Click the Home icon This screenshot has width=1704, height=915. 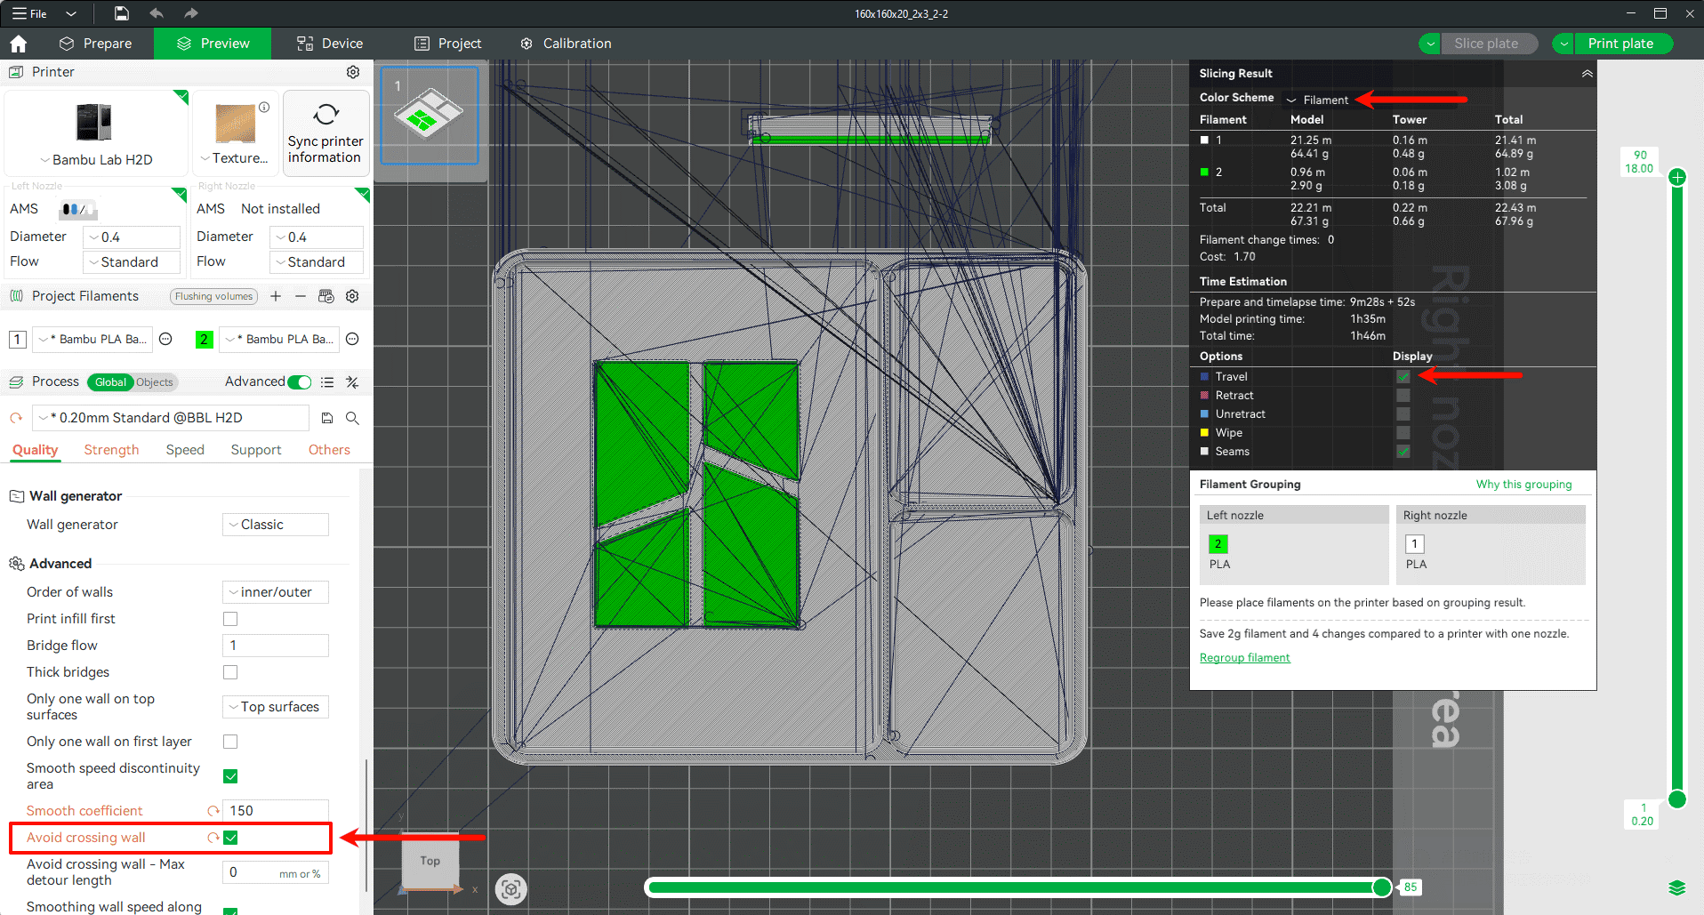[x=19, y=44]
